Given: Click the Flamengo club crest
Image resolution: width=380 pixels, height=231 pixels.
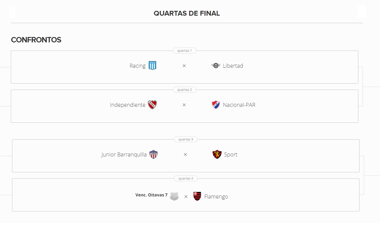Looking at the screenshot, I should [197, 196].
